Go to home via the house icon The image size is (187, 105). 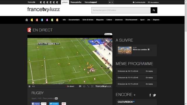click(x=27, y=20)
